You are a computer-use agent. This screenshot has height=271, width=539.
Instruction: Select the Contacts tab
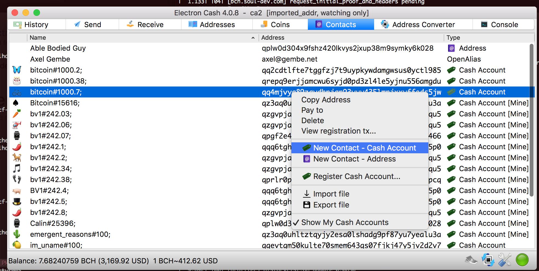341,25
